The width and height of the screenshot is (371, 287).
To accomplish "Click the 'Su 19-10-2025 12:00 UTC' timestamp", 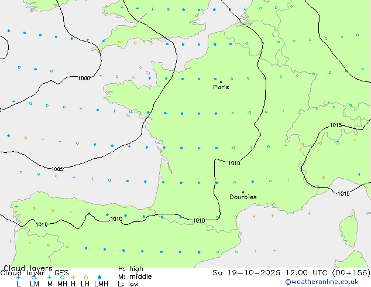I will coord(272,272).
